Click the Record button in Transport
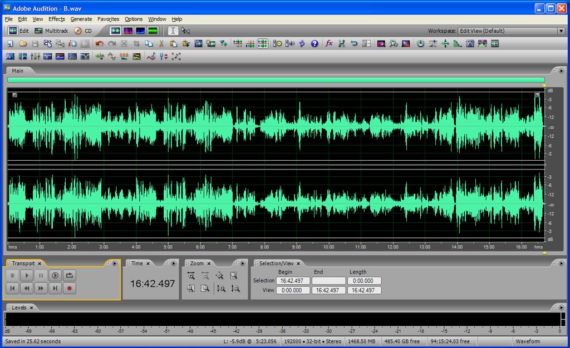The image size is (570, 348). [x=70, y=288]
